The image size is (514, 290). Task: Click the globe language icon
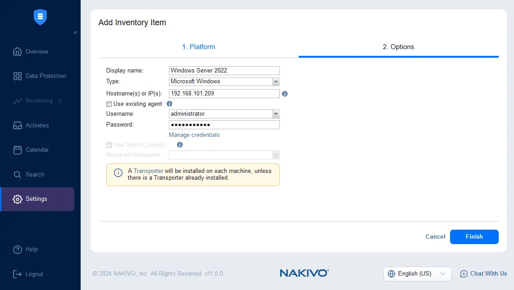[391, 274]
